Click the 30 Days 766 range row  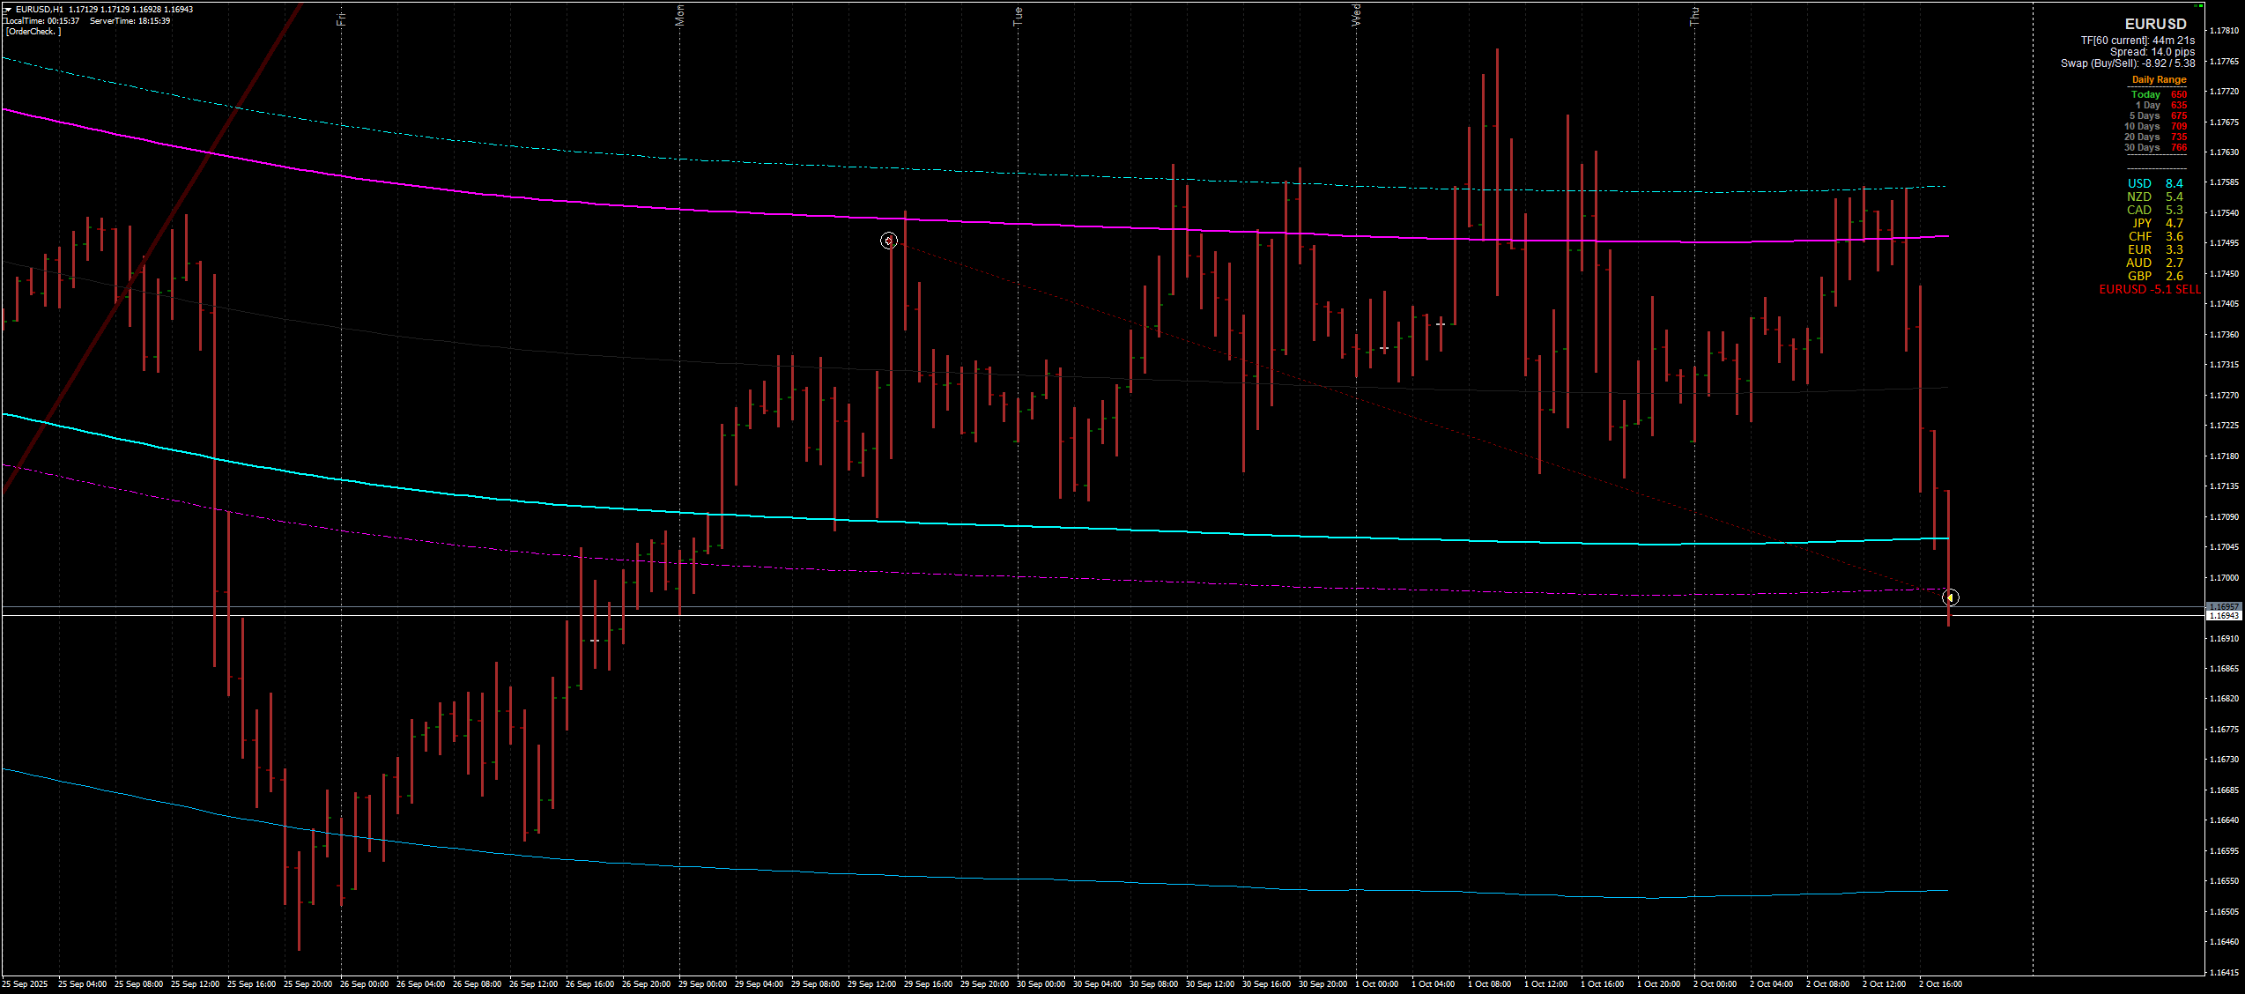click(2154, 148)
